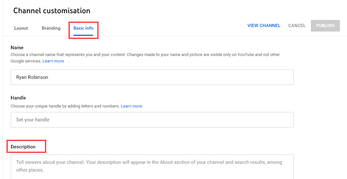This screenshot has width=347, height=179.
Task: Click the 'Choose your unique handle' helper text
Action: point(65,106)
